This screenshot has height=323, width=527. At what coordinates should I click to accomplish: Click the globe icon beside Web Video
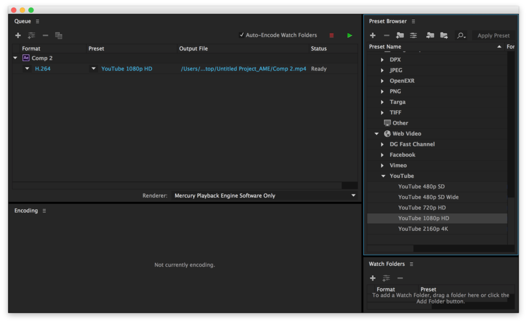click(387, 134)
